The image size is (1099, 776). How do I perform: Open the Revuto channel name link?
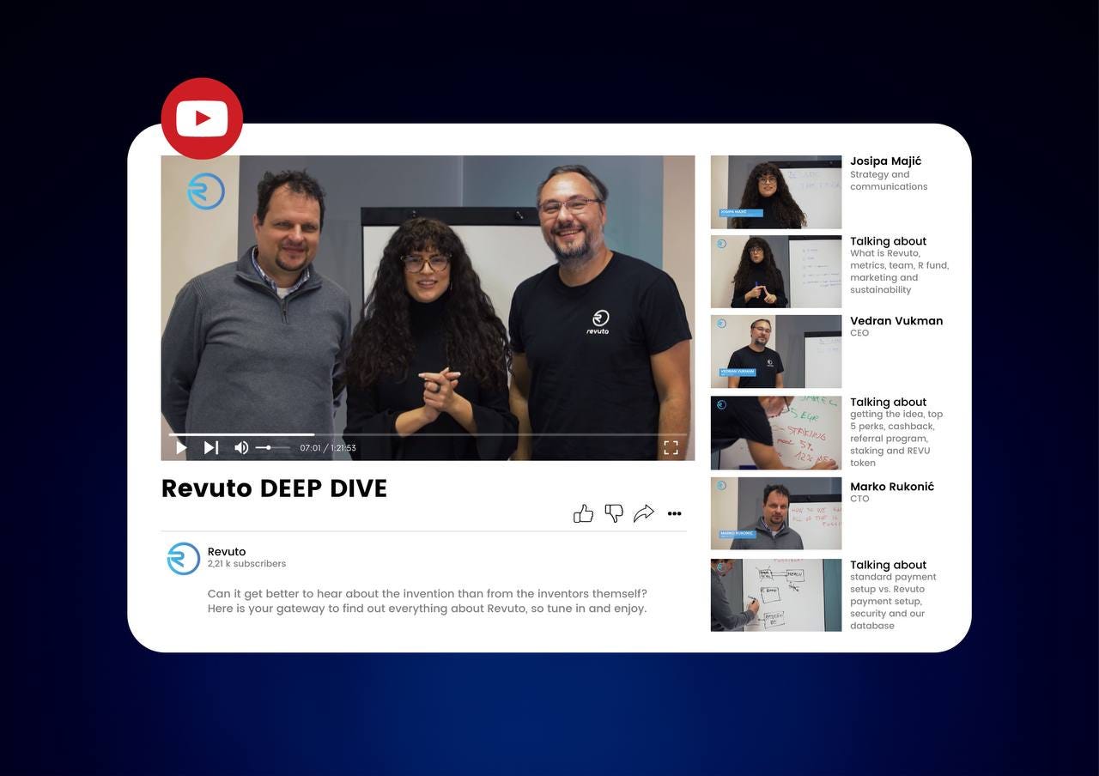click(227, 552)
